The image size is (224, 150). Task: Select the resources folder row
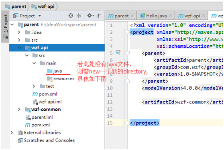click(57, 79)
